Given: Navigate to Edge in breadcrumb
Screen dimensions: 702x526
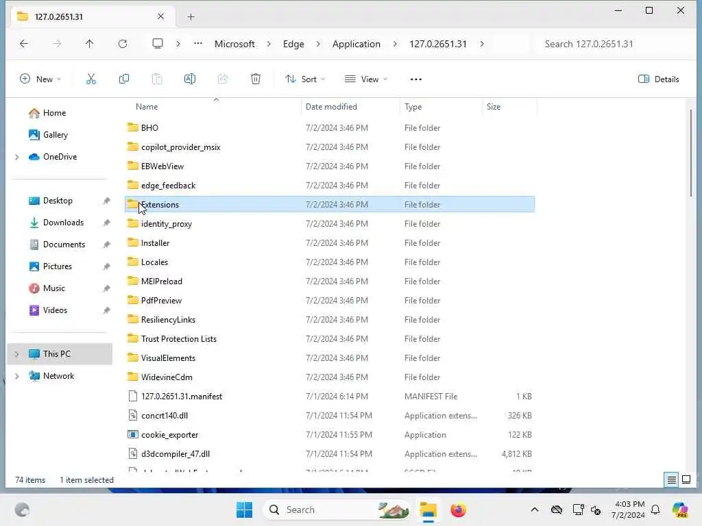Looking at the screenshot, I should (293, 44).
